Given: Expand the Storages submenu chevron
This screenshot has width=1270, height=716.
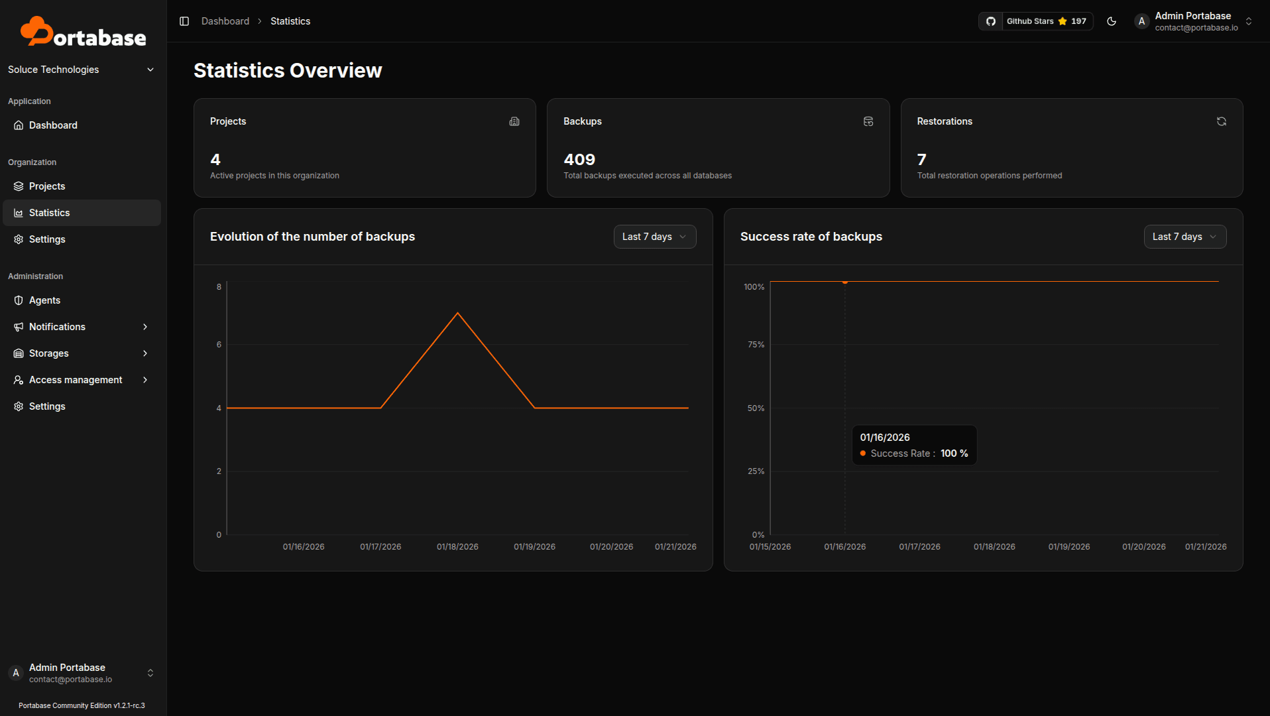Looking at the screenshot, I should pos(145,353).
